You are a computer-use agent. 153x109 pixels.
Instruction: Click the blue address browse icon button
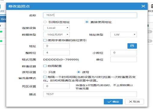click(132, 46)
